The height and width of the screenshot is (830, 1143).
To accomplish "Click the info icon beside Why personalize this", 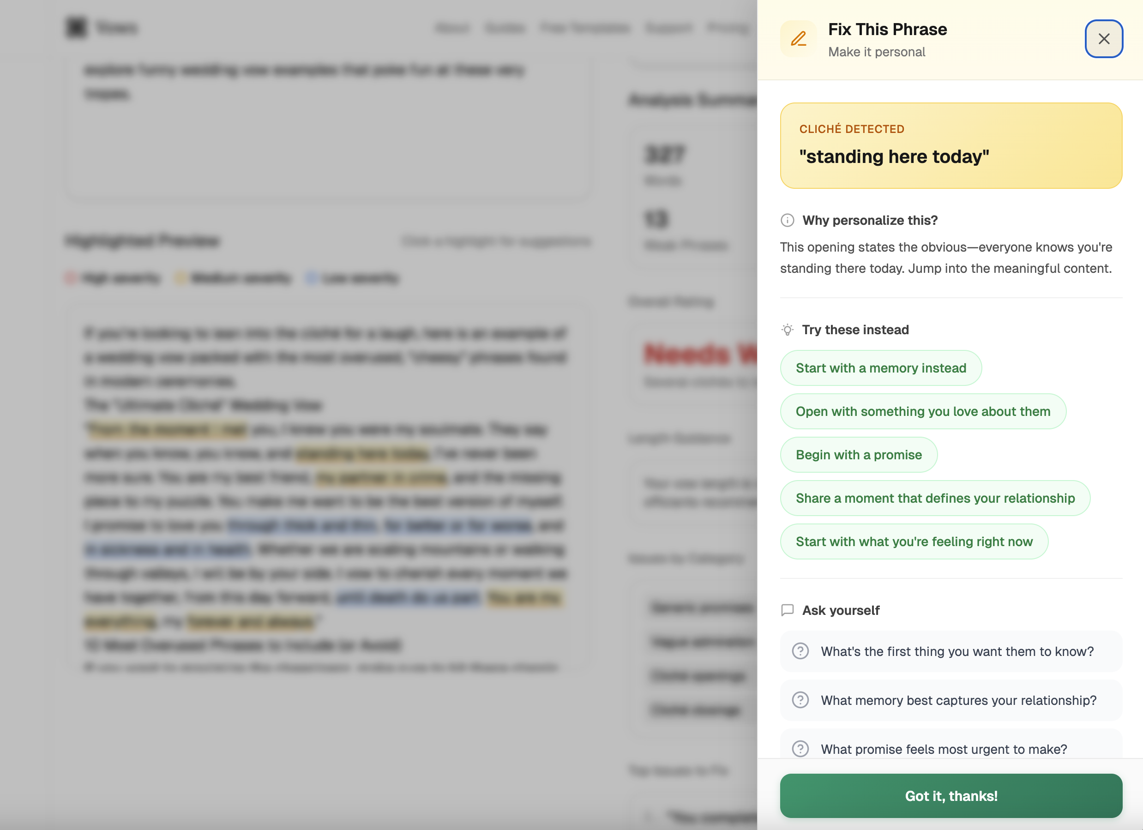I will pyautogui.click(x=788, y=220).
